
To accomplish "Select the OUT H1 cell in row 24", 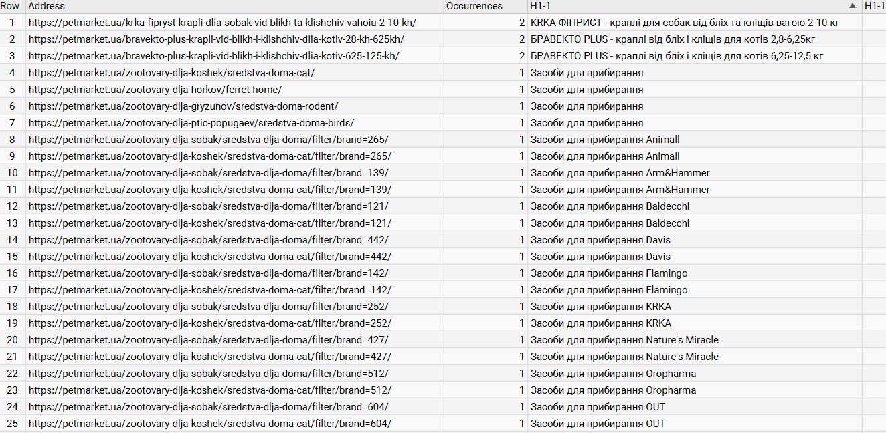I will pos(695,406).
